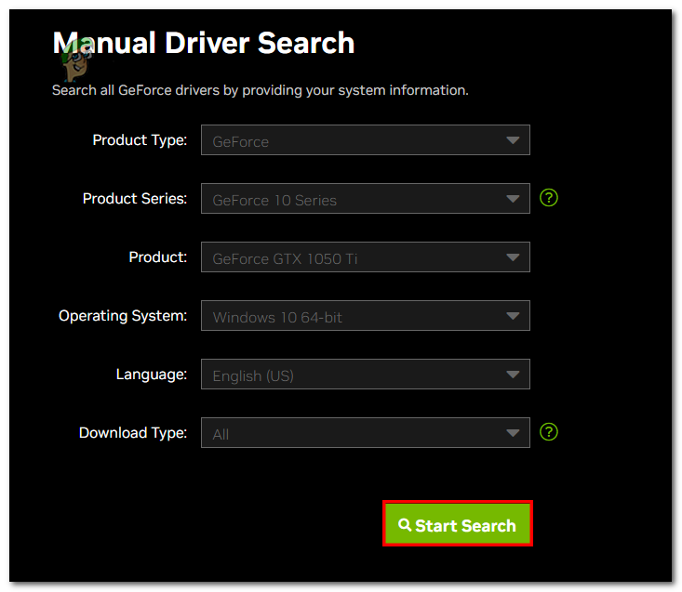The image size is (682, 592).
Task: Open the Product Series dropdown
Action: 366,199
